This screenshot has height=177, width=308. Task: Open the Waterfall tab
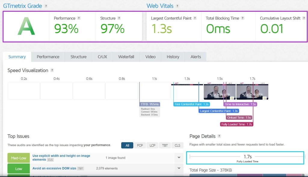126,57
